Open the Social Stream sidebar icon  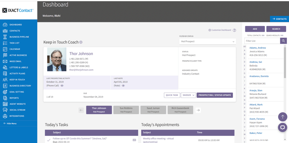point(5,110)
